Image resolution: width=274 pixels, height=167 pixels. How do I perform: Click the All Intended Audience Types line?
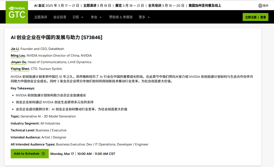pos(79,144)
